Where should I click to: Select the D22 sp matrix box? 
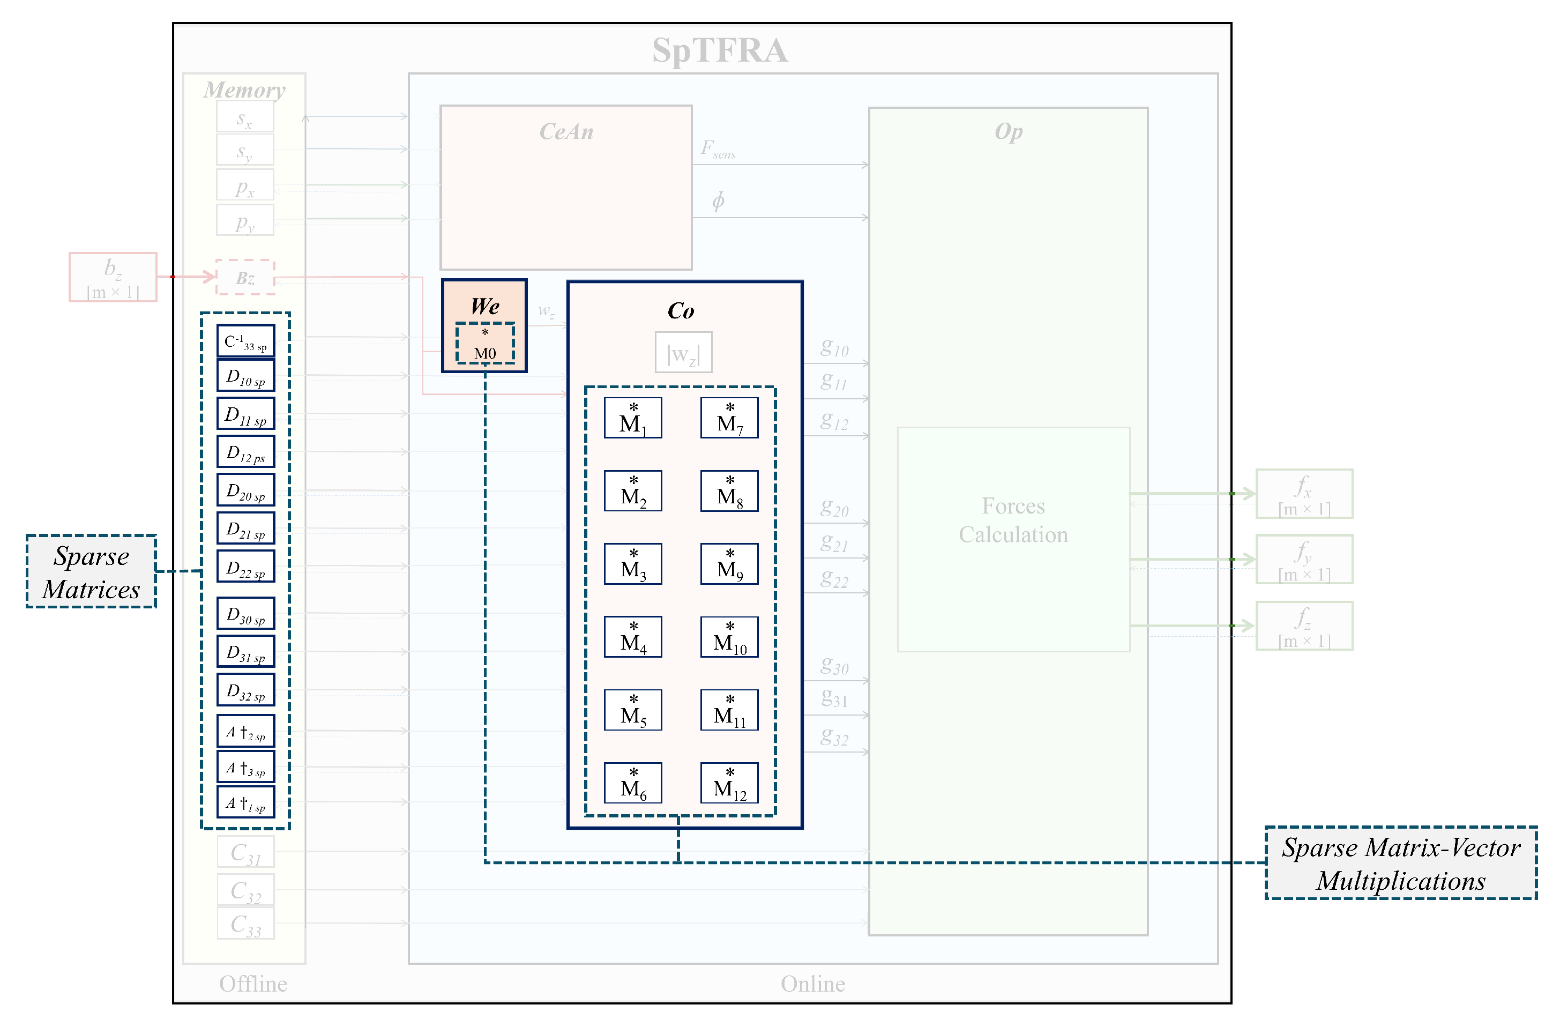click(x=246, y=567)
